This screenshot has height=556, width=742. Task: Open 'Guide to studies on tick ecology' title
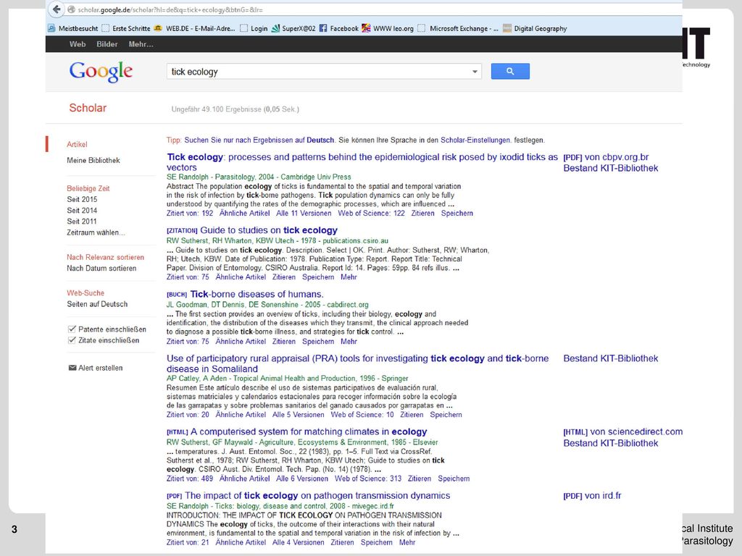[x=269, y=230]
